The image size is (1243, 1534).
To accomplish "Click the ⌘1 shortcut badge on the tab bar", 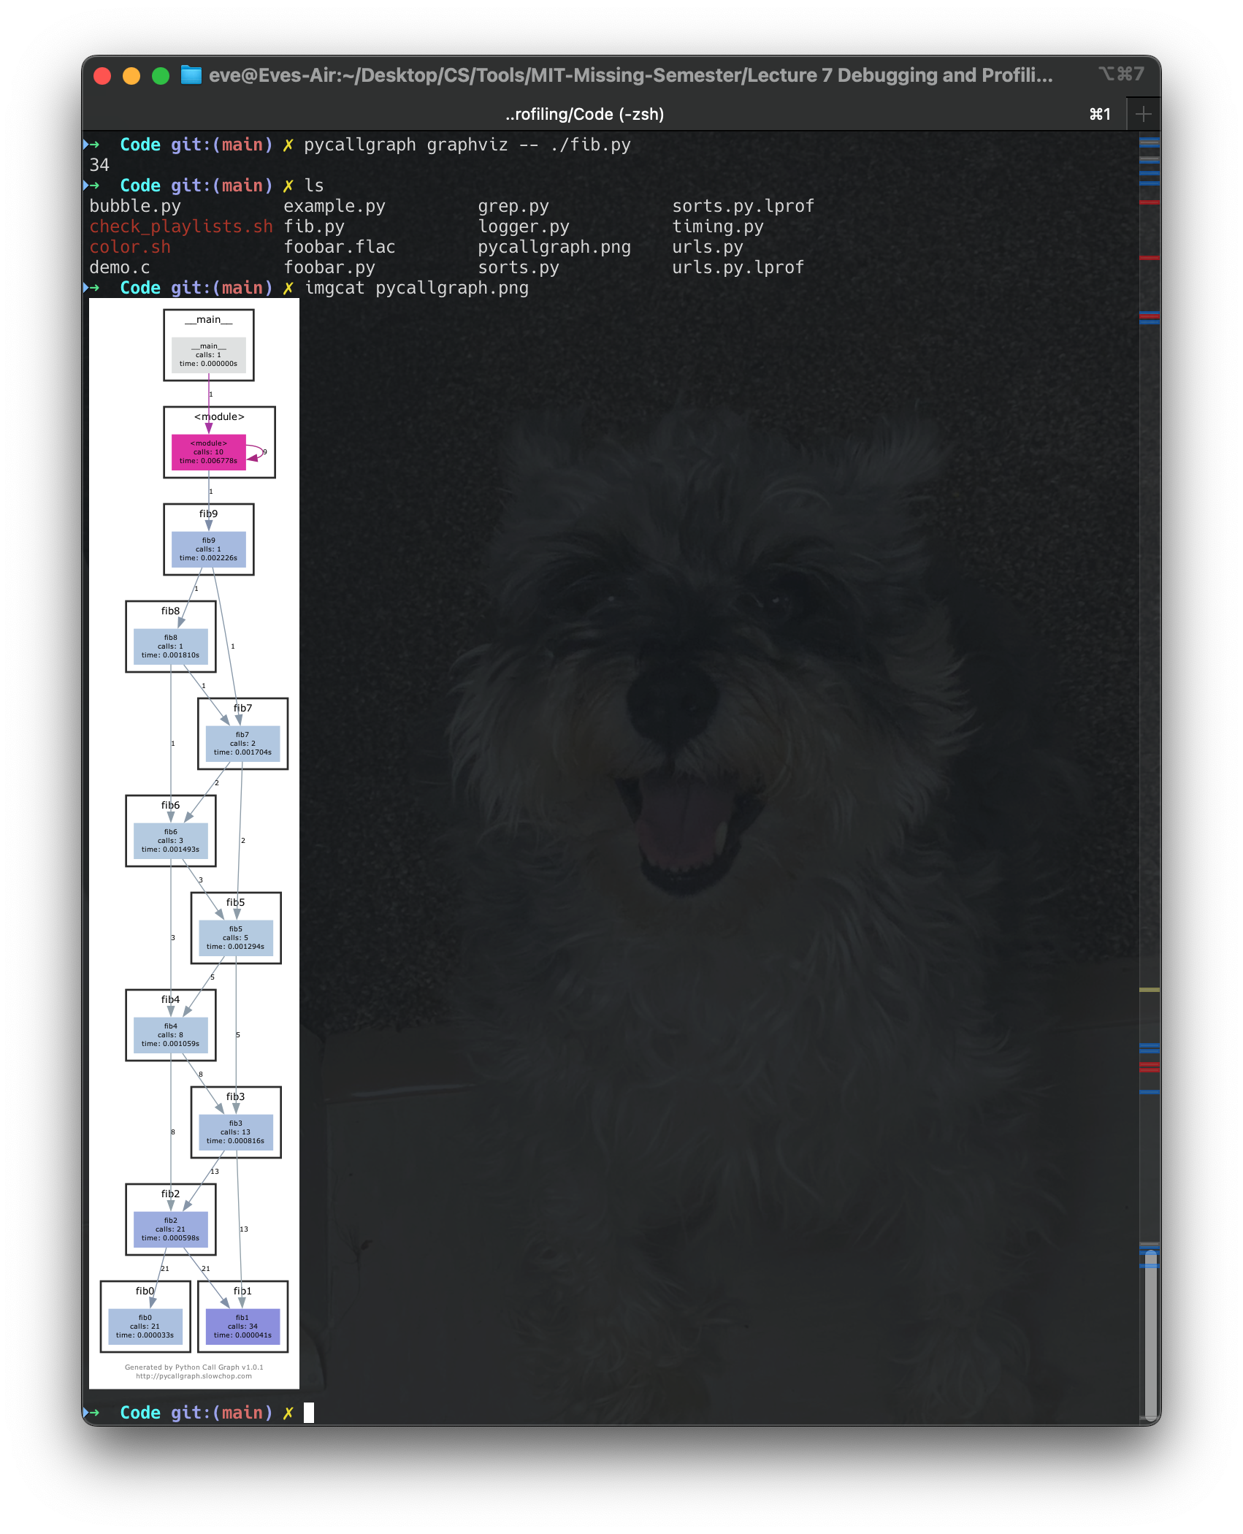I will click(1099, 114).
